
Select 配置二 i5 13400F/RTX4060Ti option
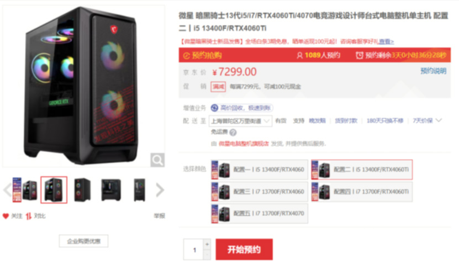[x=362, y=169]
